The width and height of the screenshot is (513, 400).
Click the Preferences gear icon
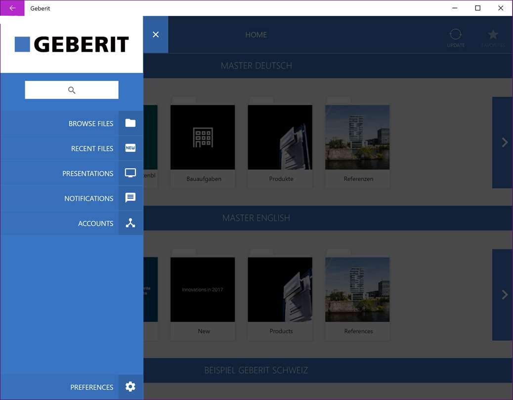pos(130,387)
